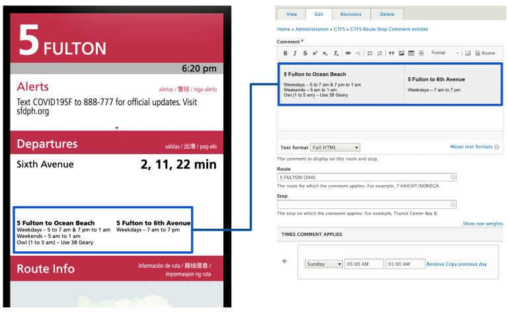Insert a table in the comment
Image resolution: width=507 pixels, height=312 pixels.
pos(410,52)
